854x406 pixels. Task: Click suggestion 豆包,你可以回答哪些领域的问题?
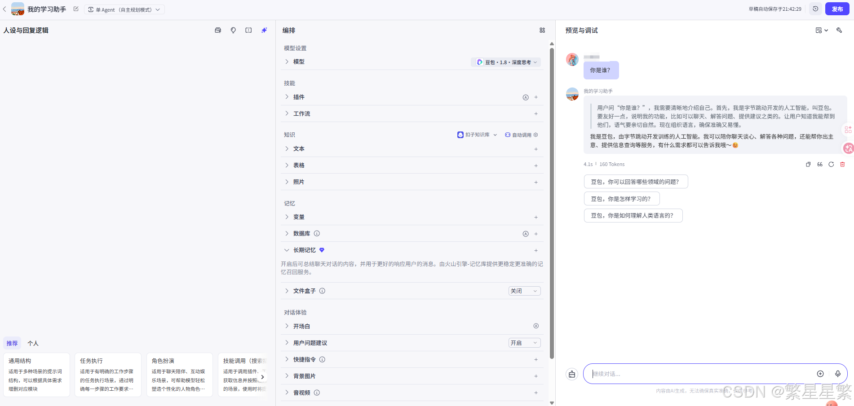point(636,182)
